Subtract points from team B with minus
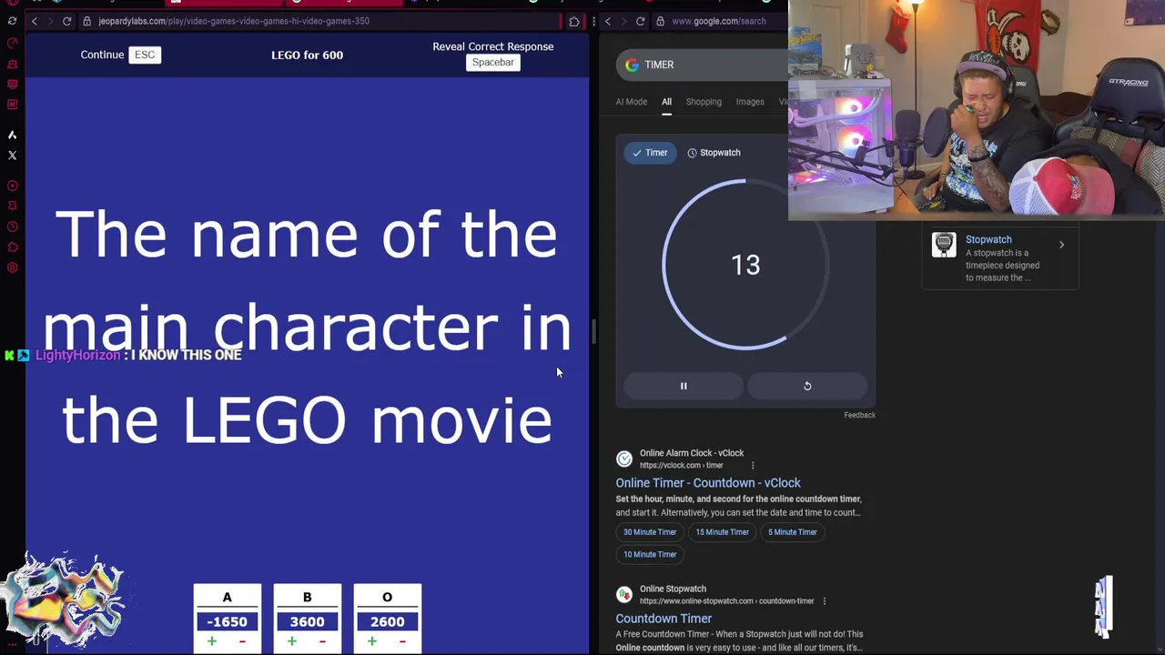 322,641
